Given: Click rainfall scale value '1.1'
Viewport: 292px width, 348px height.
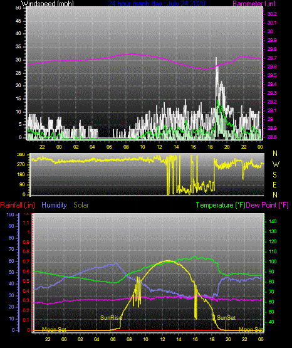Looking at the screenshot, I should click(26, 223).
